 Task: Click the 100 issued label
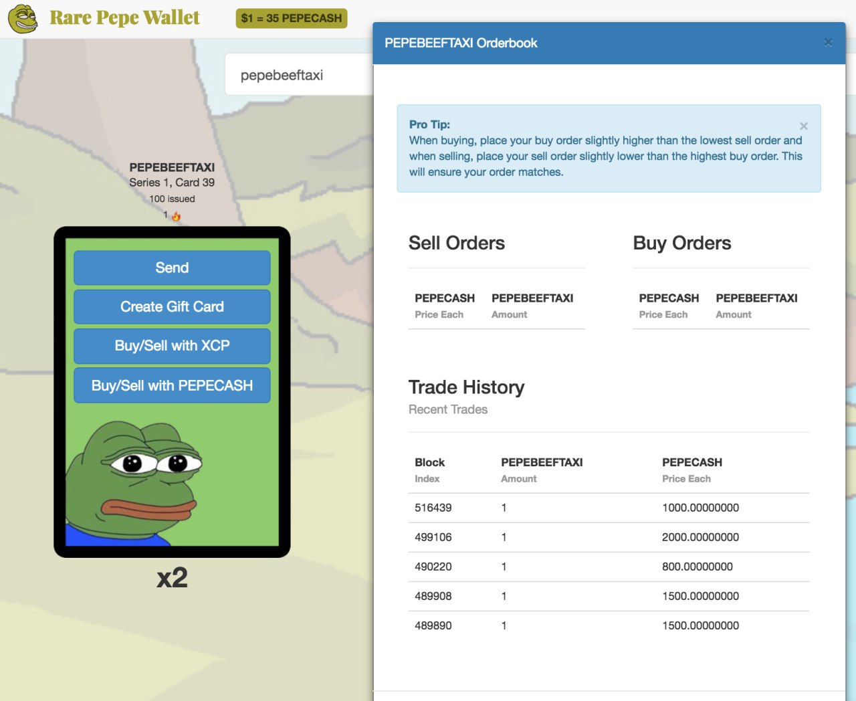tap(172, 199)
